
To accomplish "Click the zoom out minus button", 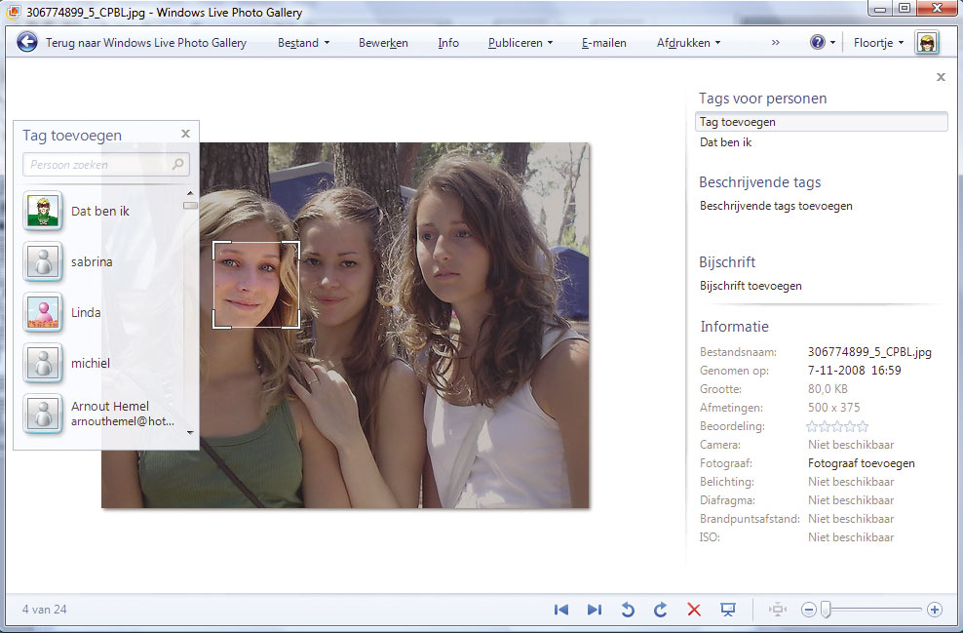I will pos(808,610).
